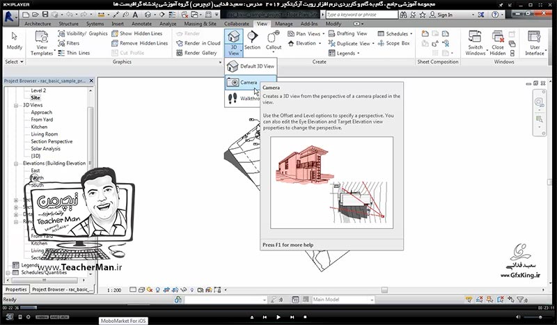
Task: Click the KMPlayer video seek bar
Action: pyautogui.click(x=278, y=308)
